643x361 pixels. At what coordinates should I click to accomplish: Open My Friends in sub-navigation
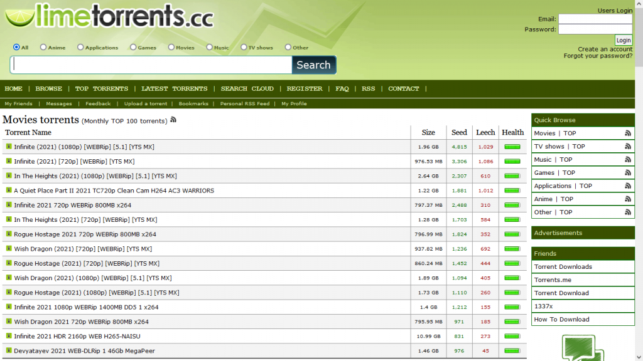pos(18,103)
